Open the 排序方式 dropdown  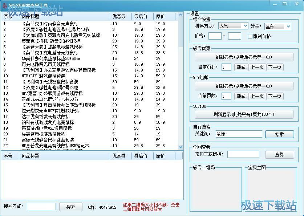233,26
